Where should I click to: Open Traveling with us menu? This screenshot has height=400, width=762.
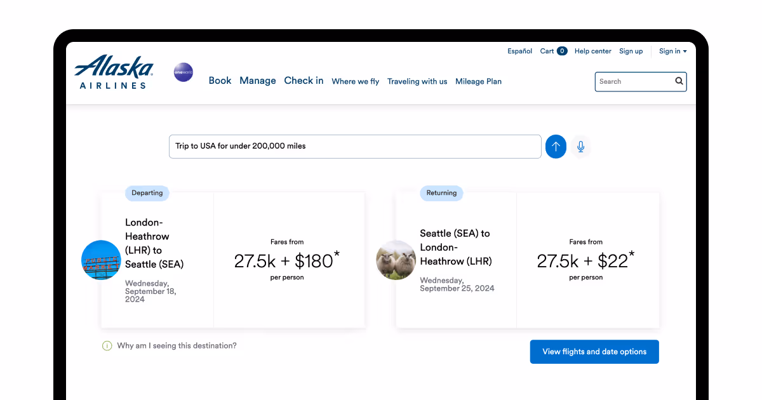[417, 81]
